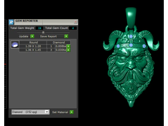Click the Total Gem Count value field
This screenshot has width=168, height=126.
[73, 28]
